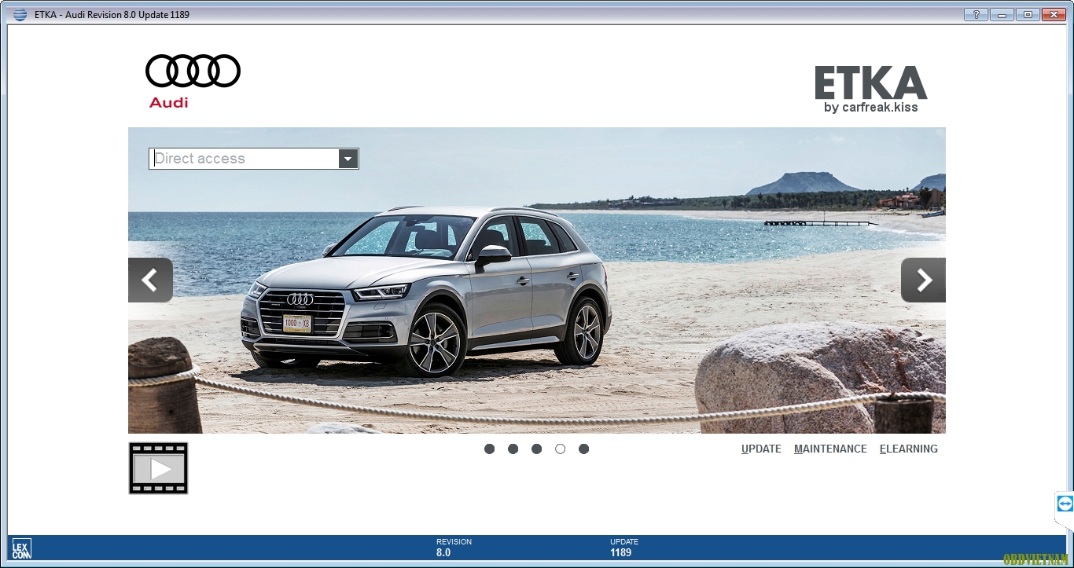Select the second slideshow dot
The image size is (1074, 568).
tap(513, 449)
